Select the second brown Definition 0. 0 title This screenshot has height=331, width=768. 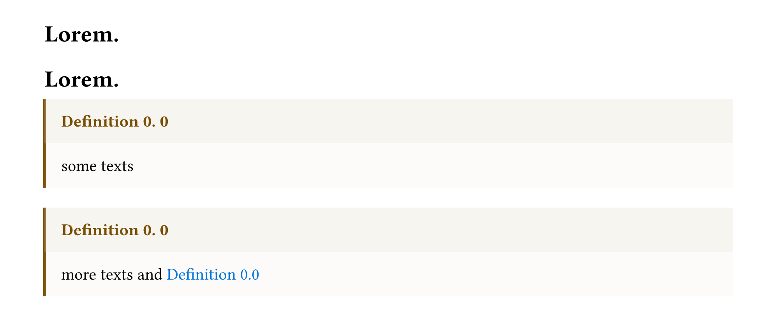click(x=115, y=230)
